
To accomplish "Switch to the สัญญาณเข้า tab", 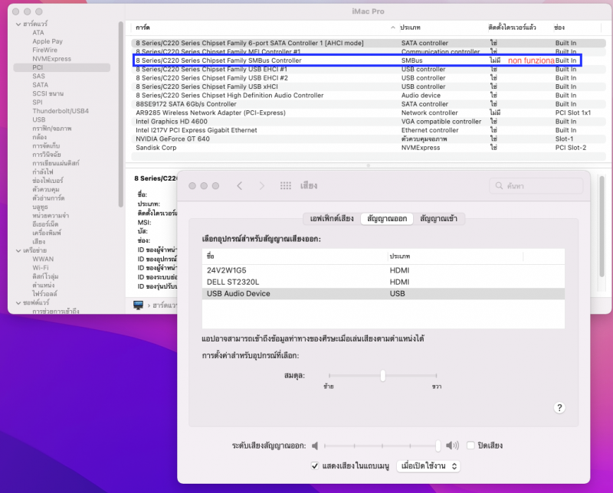I will click(439, 219).
